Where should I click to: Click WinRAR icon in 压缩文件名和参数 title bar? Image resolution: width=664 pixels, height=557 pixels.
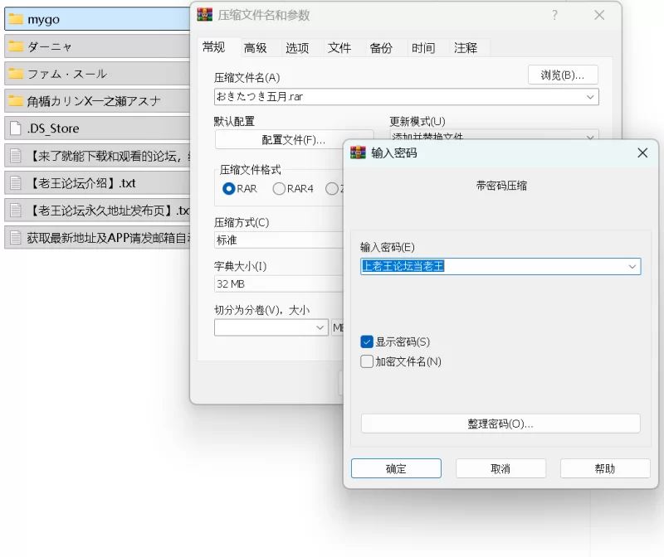(204, 15)
